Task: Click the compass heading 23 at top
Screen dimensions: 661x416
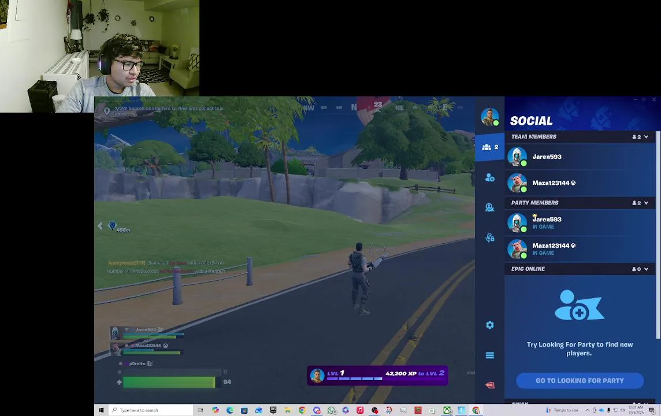Action: coord(378,104)
